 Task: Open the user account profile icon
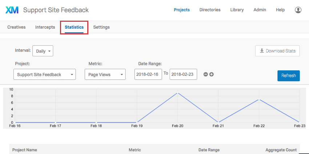click(298, 10)
